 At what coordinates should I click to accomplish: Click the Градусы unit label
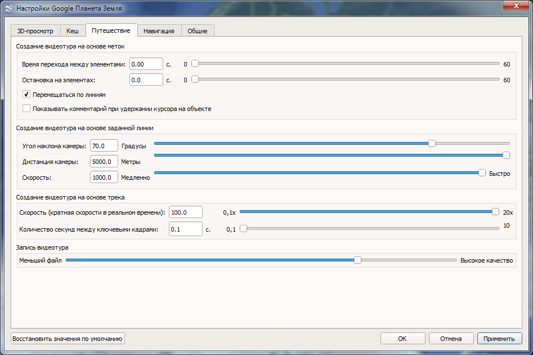[x=133, y=146]
